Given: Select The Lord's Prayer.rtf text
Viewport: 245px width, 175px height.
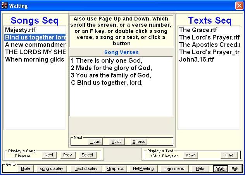Looking at the screenshot, I should [209, 37].
